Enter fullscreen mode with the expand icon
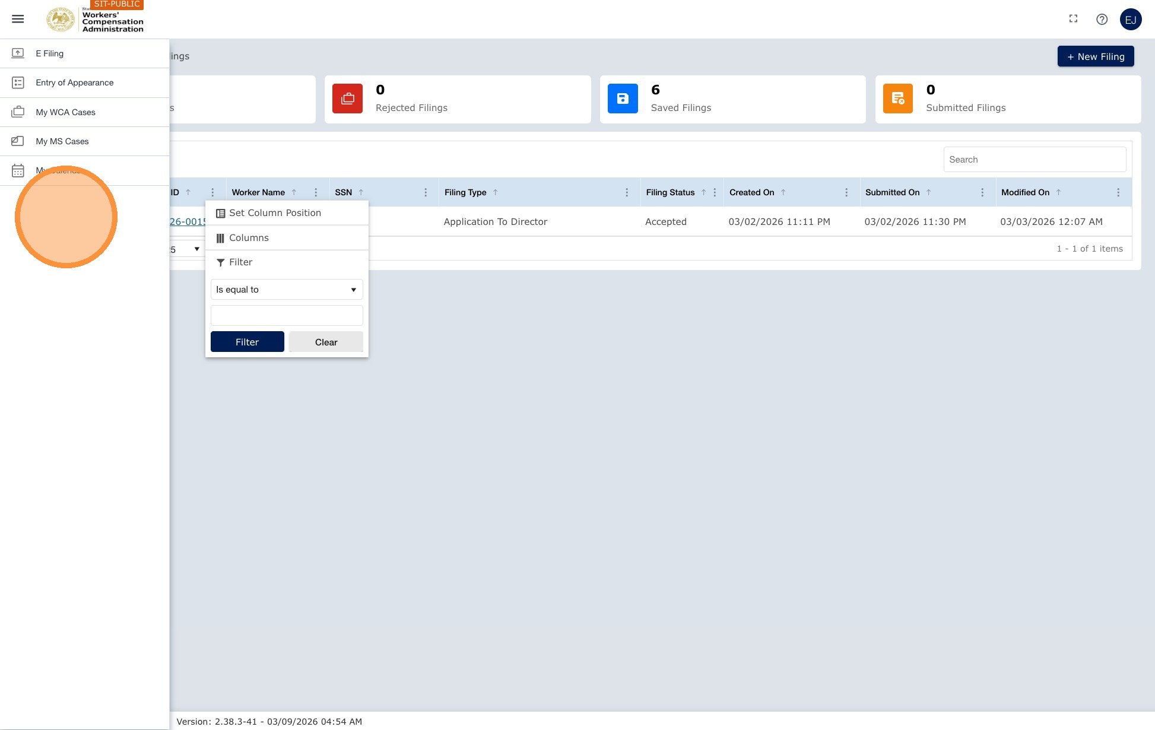The height and width of the screenshot is (730, 1155). [x=1073, y=19]
